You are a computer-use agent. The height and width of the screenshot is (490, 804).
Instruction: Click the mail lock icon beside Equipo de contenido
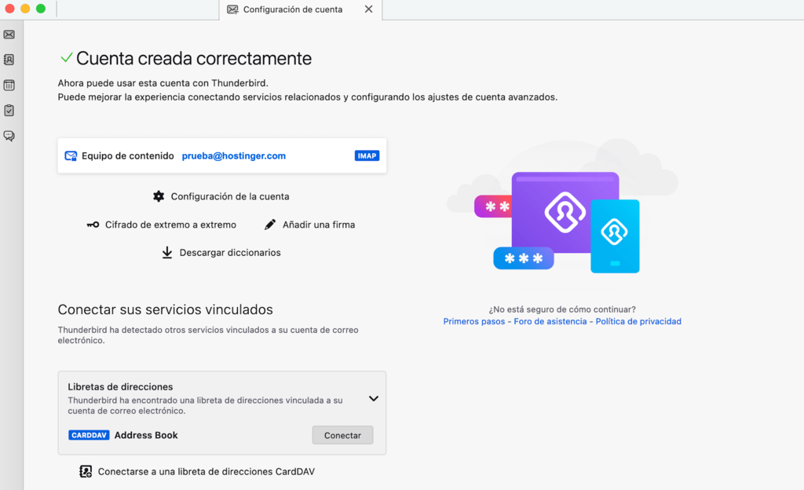click(71, 155)
